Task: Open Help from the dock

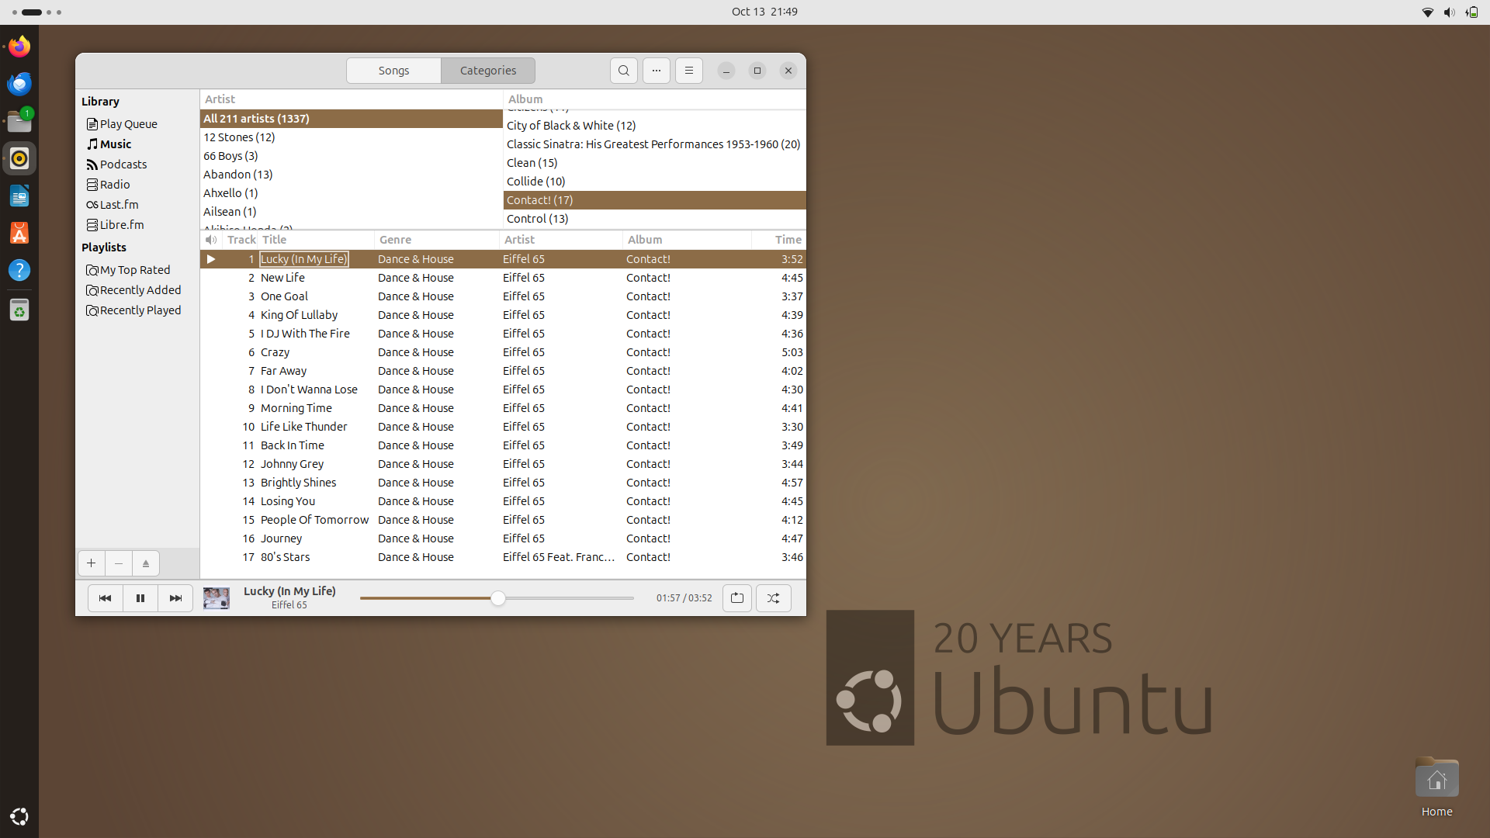Action: [19, 271]
